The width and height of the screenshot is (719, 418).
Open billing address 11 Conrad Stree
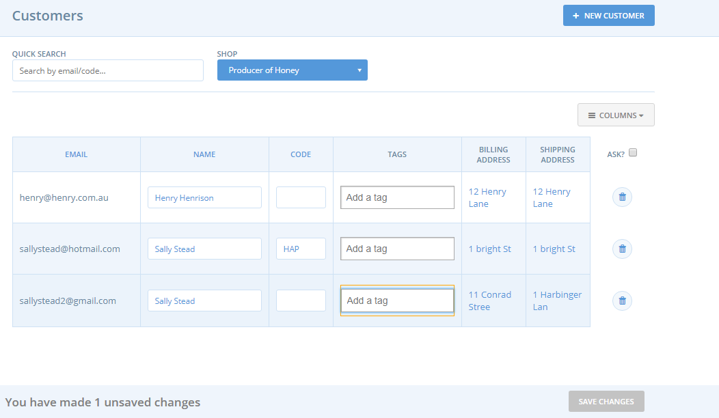490,301
